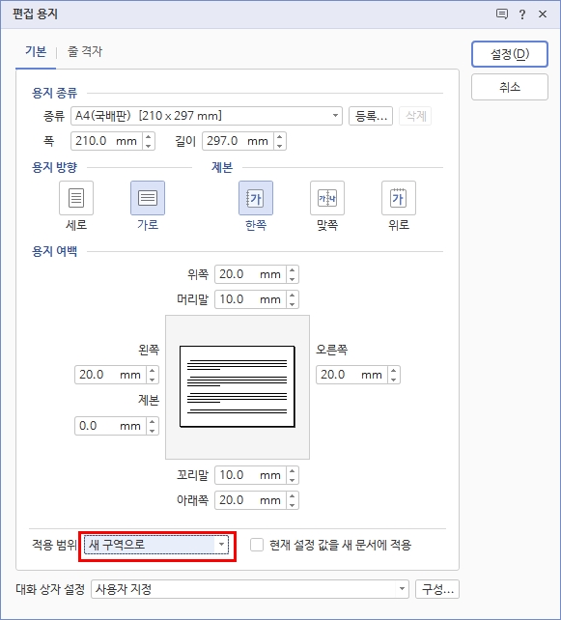This screenshot has height=620, width=561.
Task: Increase 길이 length with up arrow
Action: pyautogui.click(x=279, y=137)
